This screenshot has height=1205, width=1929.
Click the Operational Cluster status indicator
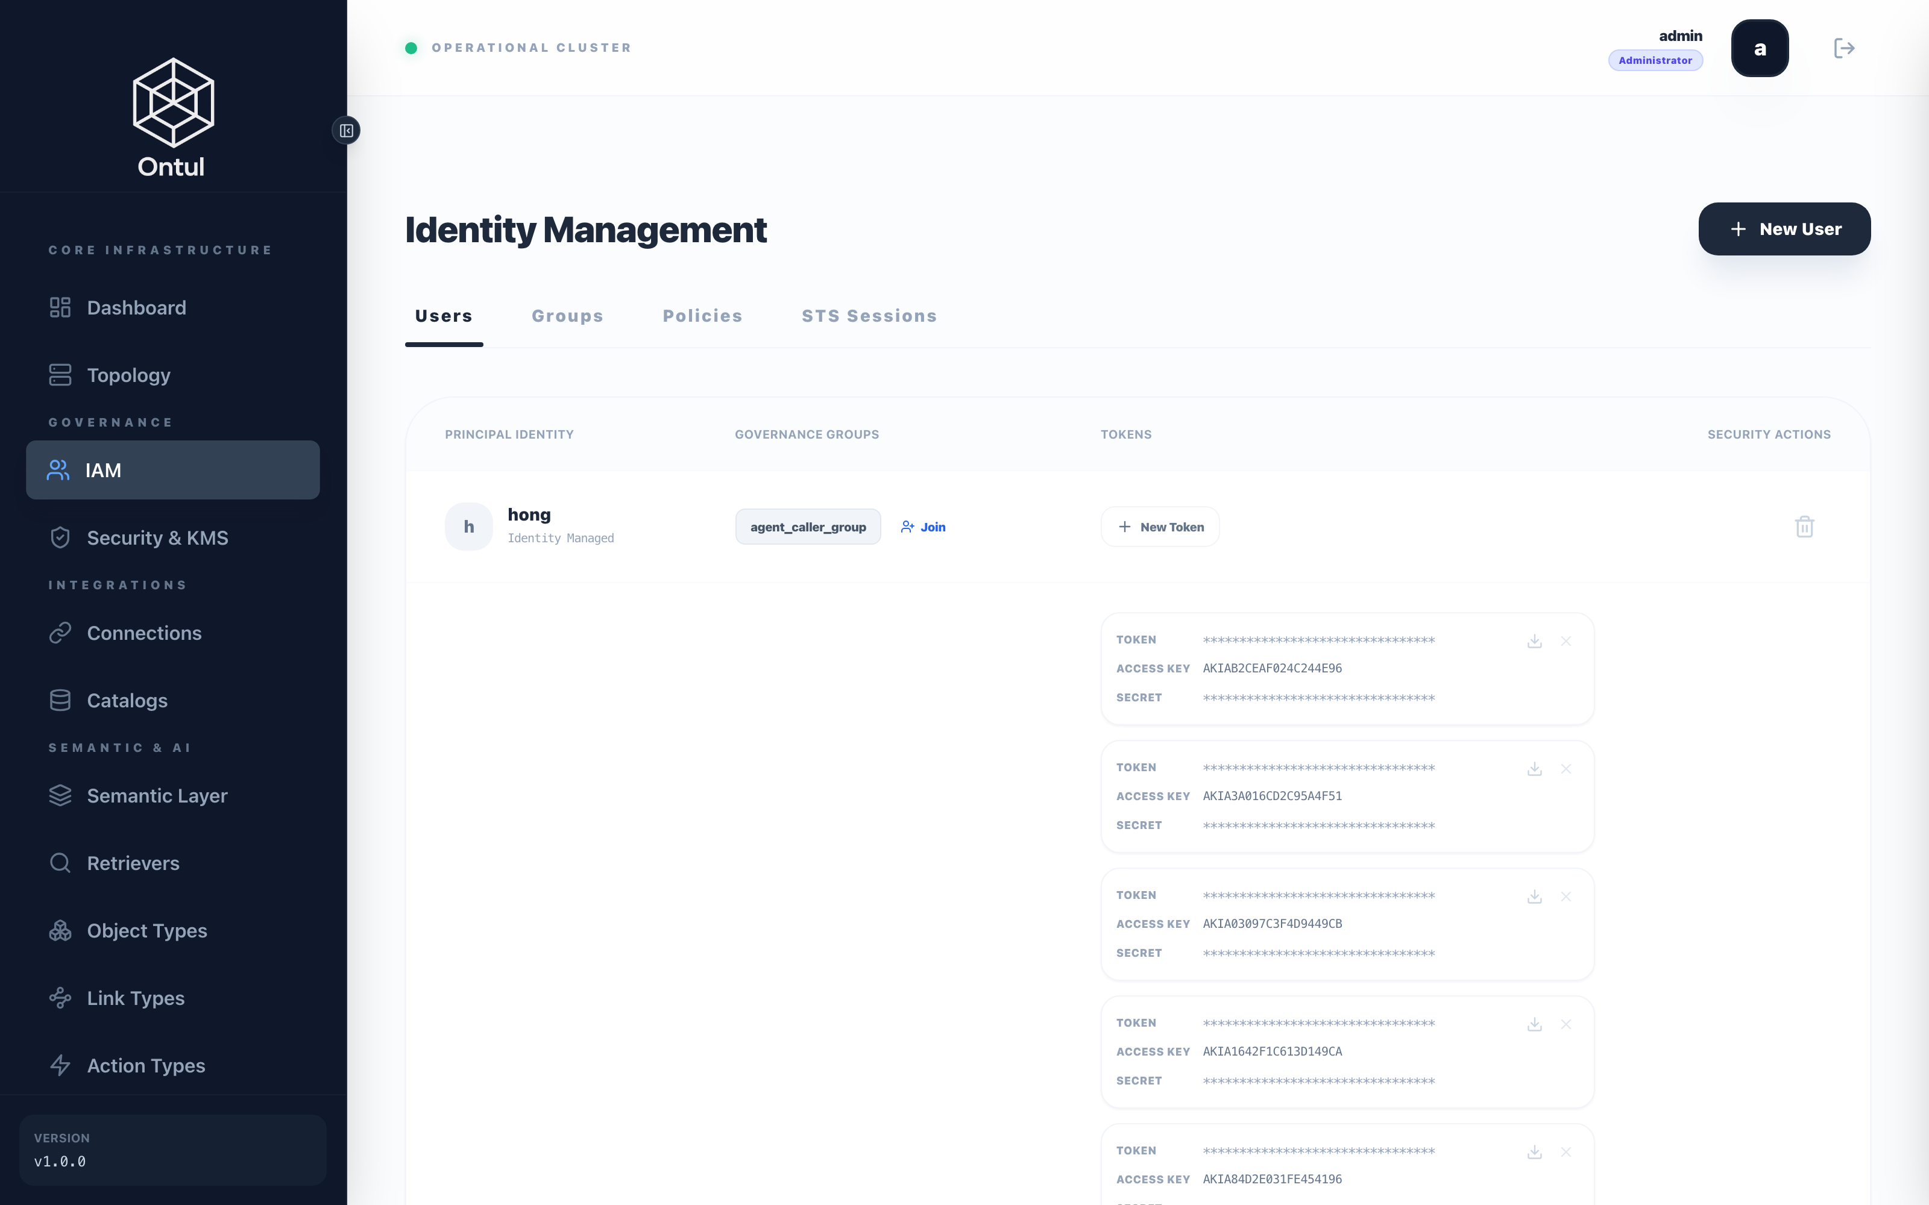[518, 48]
